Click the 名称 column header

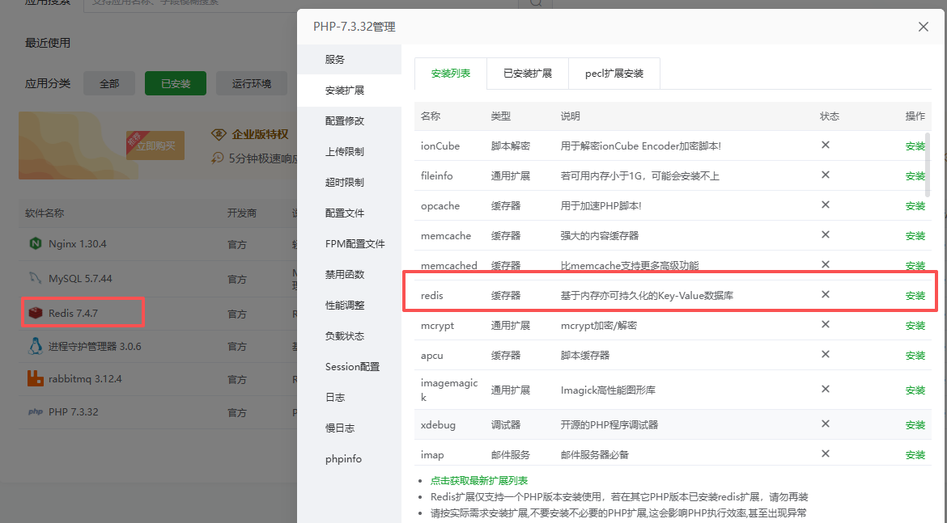click(431, 116)
